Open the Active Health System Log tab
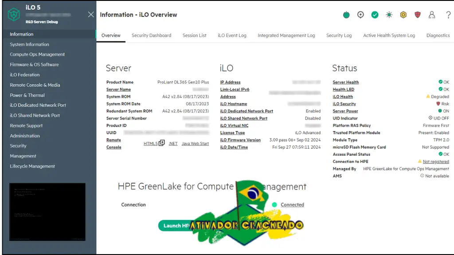The image size is (454, 255). [389, 35]
